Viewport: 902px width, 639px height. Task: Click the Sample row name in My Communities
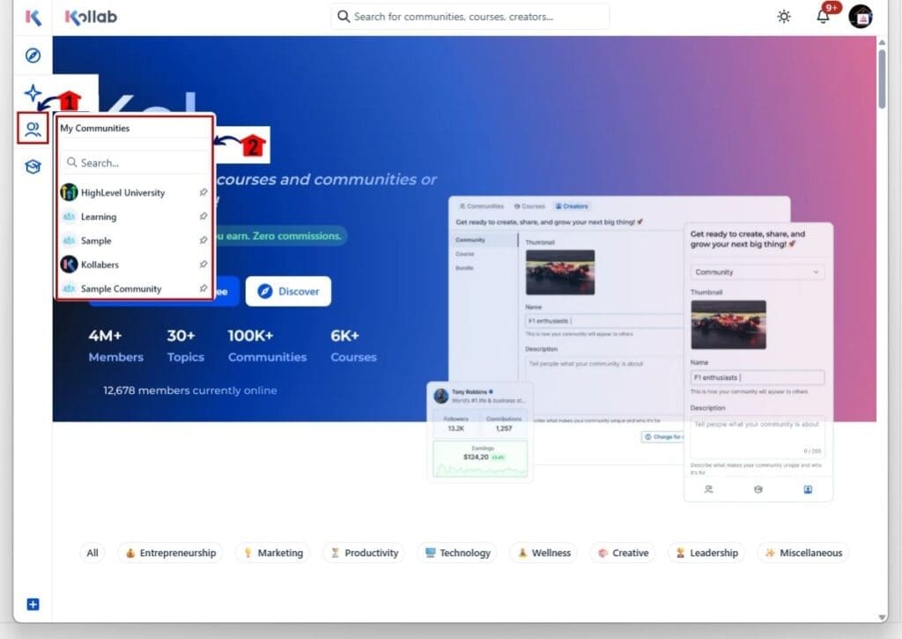coord(96,241)
